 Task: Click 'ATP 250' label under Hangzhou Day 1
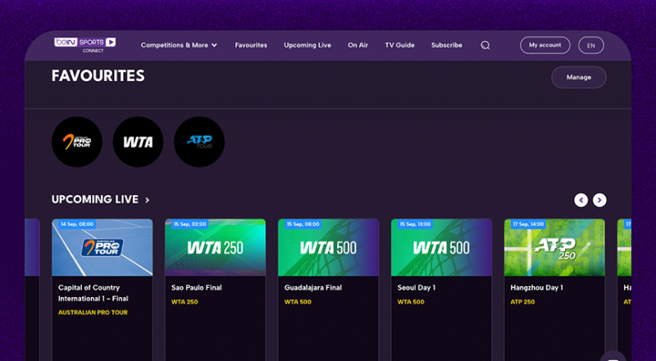point(522,302)
